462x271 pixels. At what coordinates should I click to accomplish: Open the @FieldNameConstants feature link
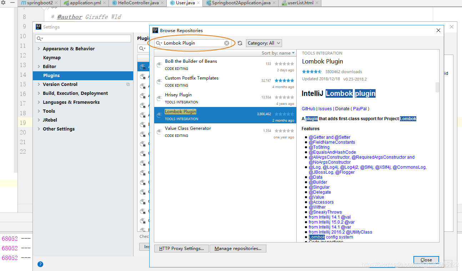[332, 142]
